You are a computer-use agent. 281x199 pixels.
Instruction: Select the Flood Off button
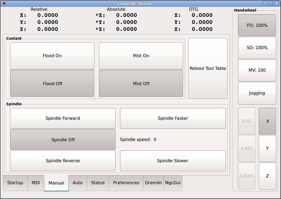coord(52,84)
